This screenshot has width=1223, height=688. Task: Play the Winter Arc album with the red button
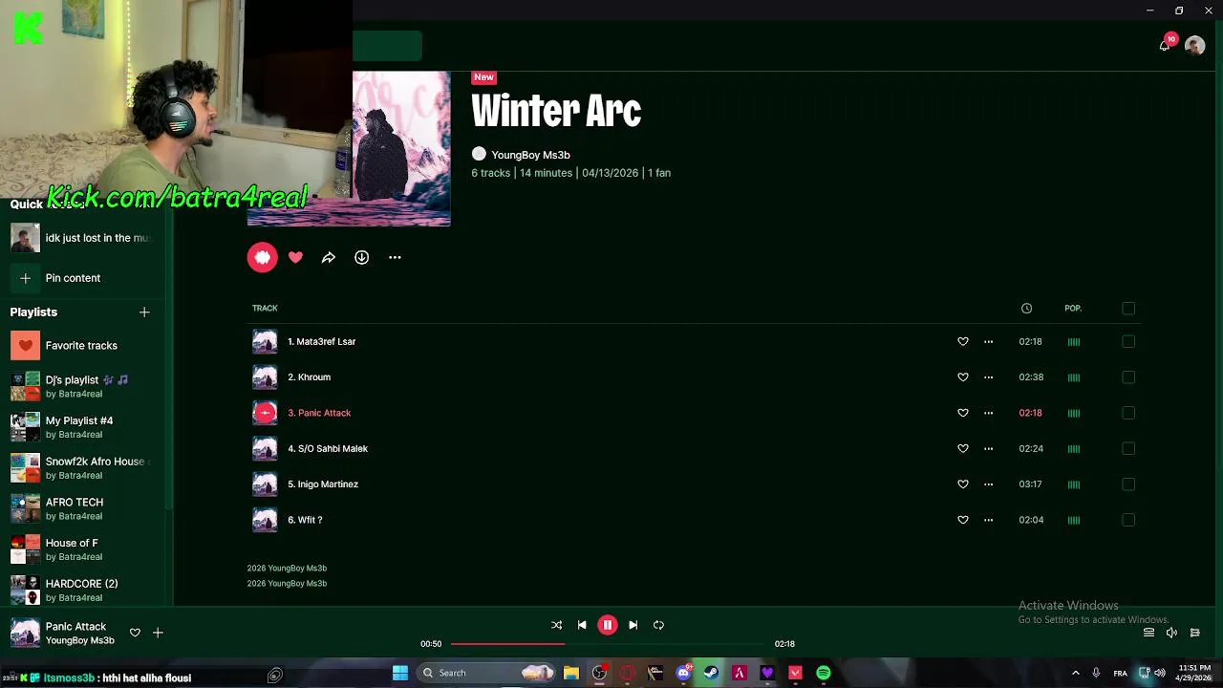coord(262,257)
